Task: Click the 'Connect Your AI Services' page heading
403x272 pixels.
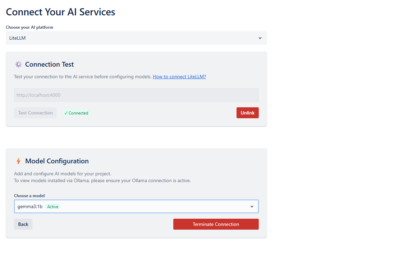Action: click(x=61, y=12)
